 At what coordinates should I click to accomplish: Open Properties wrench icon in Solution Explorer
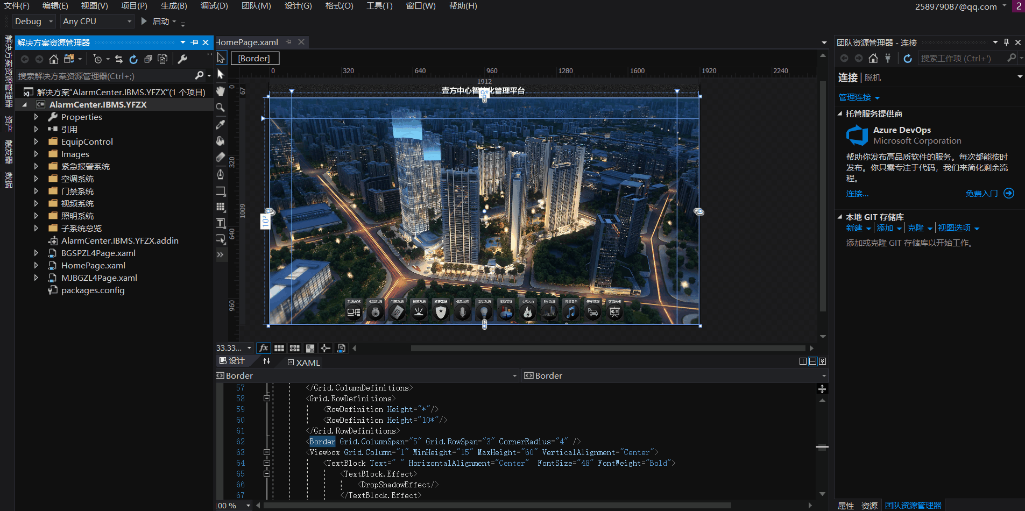pyautogui.click(x=182, y=59)
